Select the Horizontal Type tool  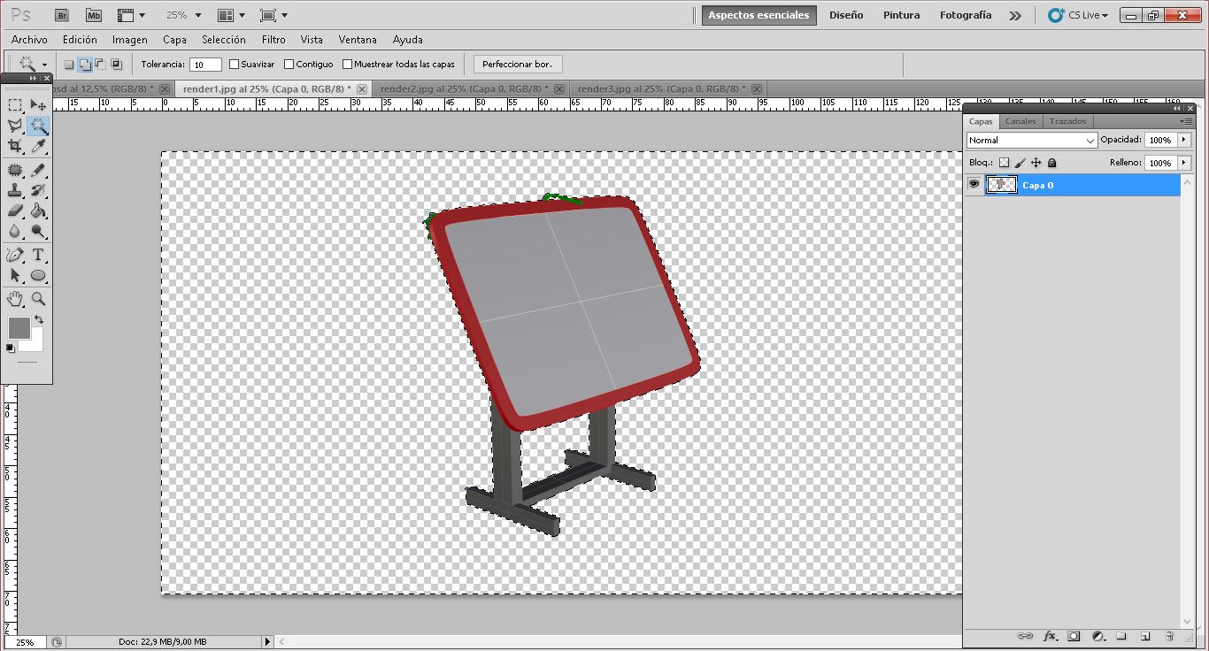(38, 255)
